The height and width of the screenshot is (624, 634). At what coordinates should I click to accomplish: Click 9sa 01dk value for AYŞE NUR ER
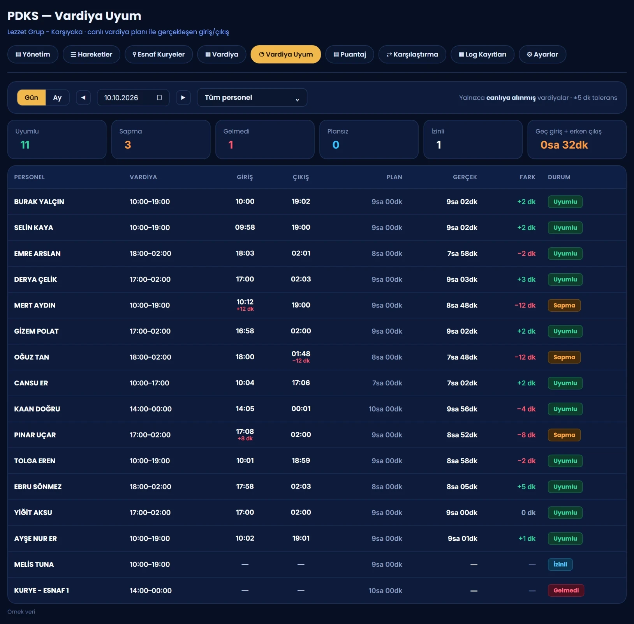coord(462,539)
